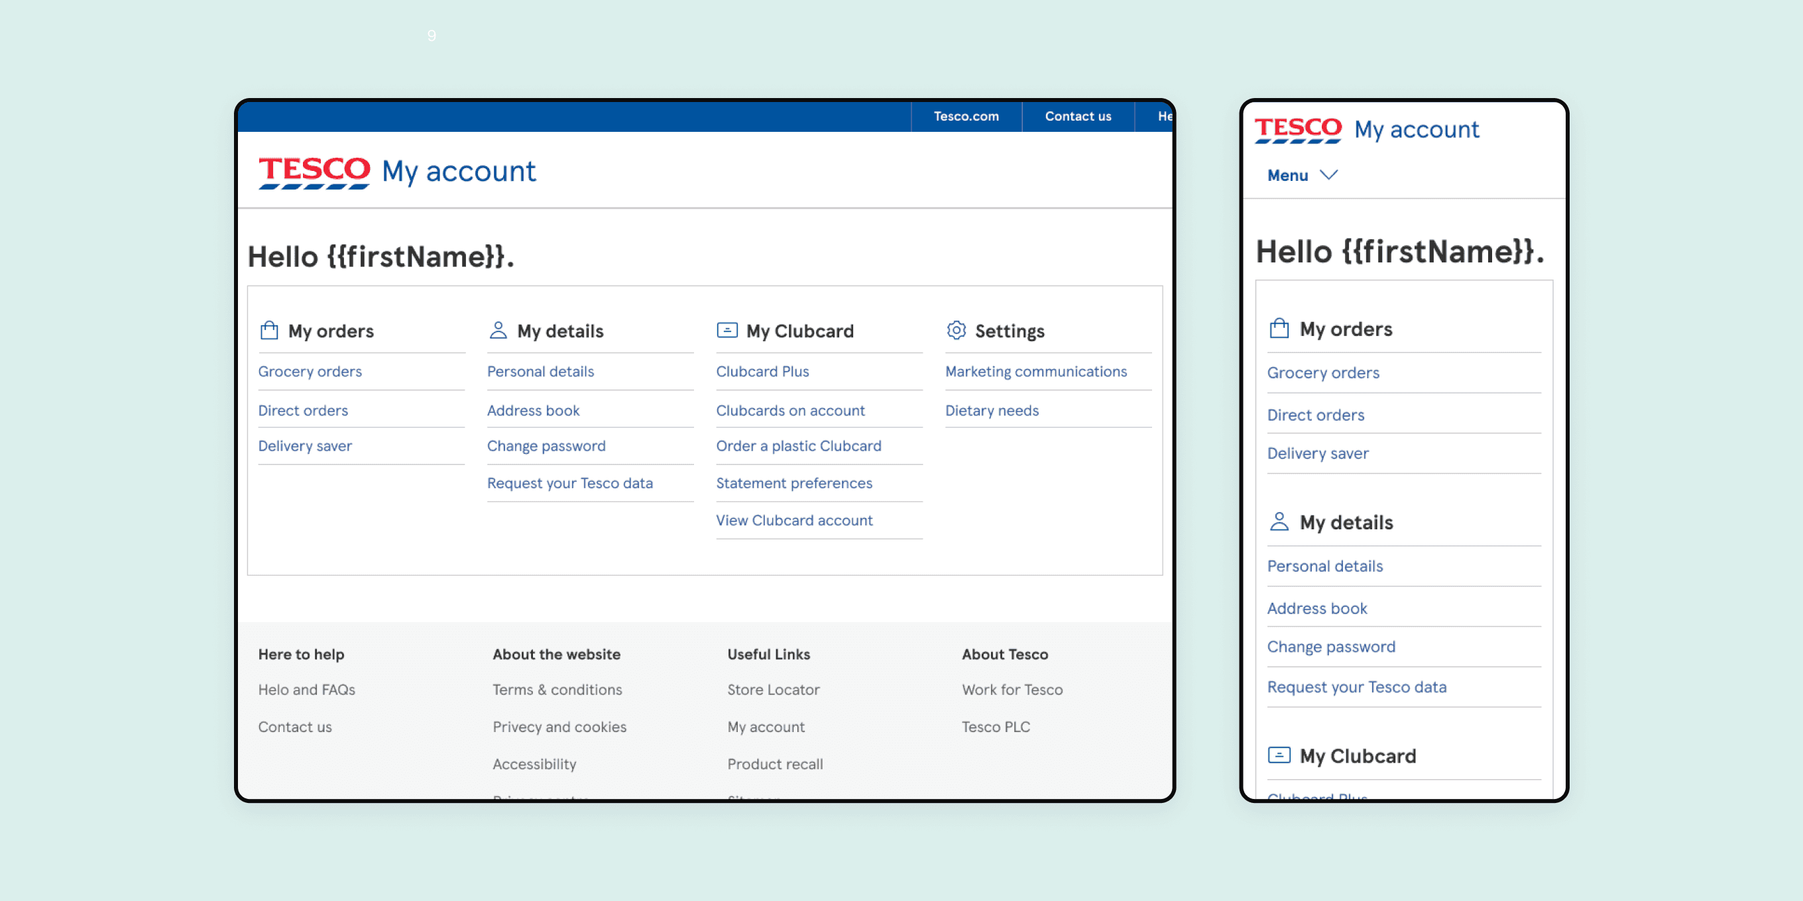Click Work for Tesco in the footer

coord(1012,690)
